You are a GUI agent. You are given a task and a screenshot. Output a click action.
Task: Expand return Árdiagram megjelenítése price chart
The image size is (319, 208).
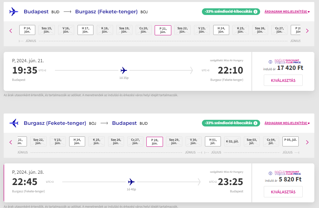tap(287, 123)
